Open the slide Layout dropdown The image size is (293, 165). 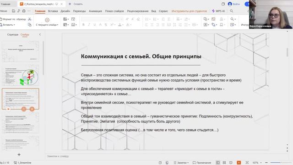tap(66, 25)
